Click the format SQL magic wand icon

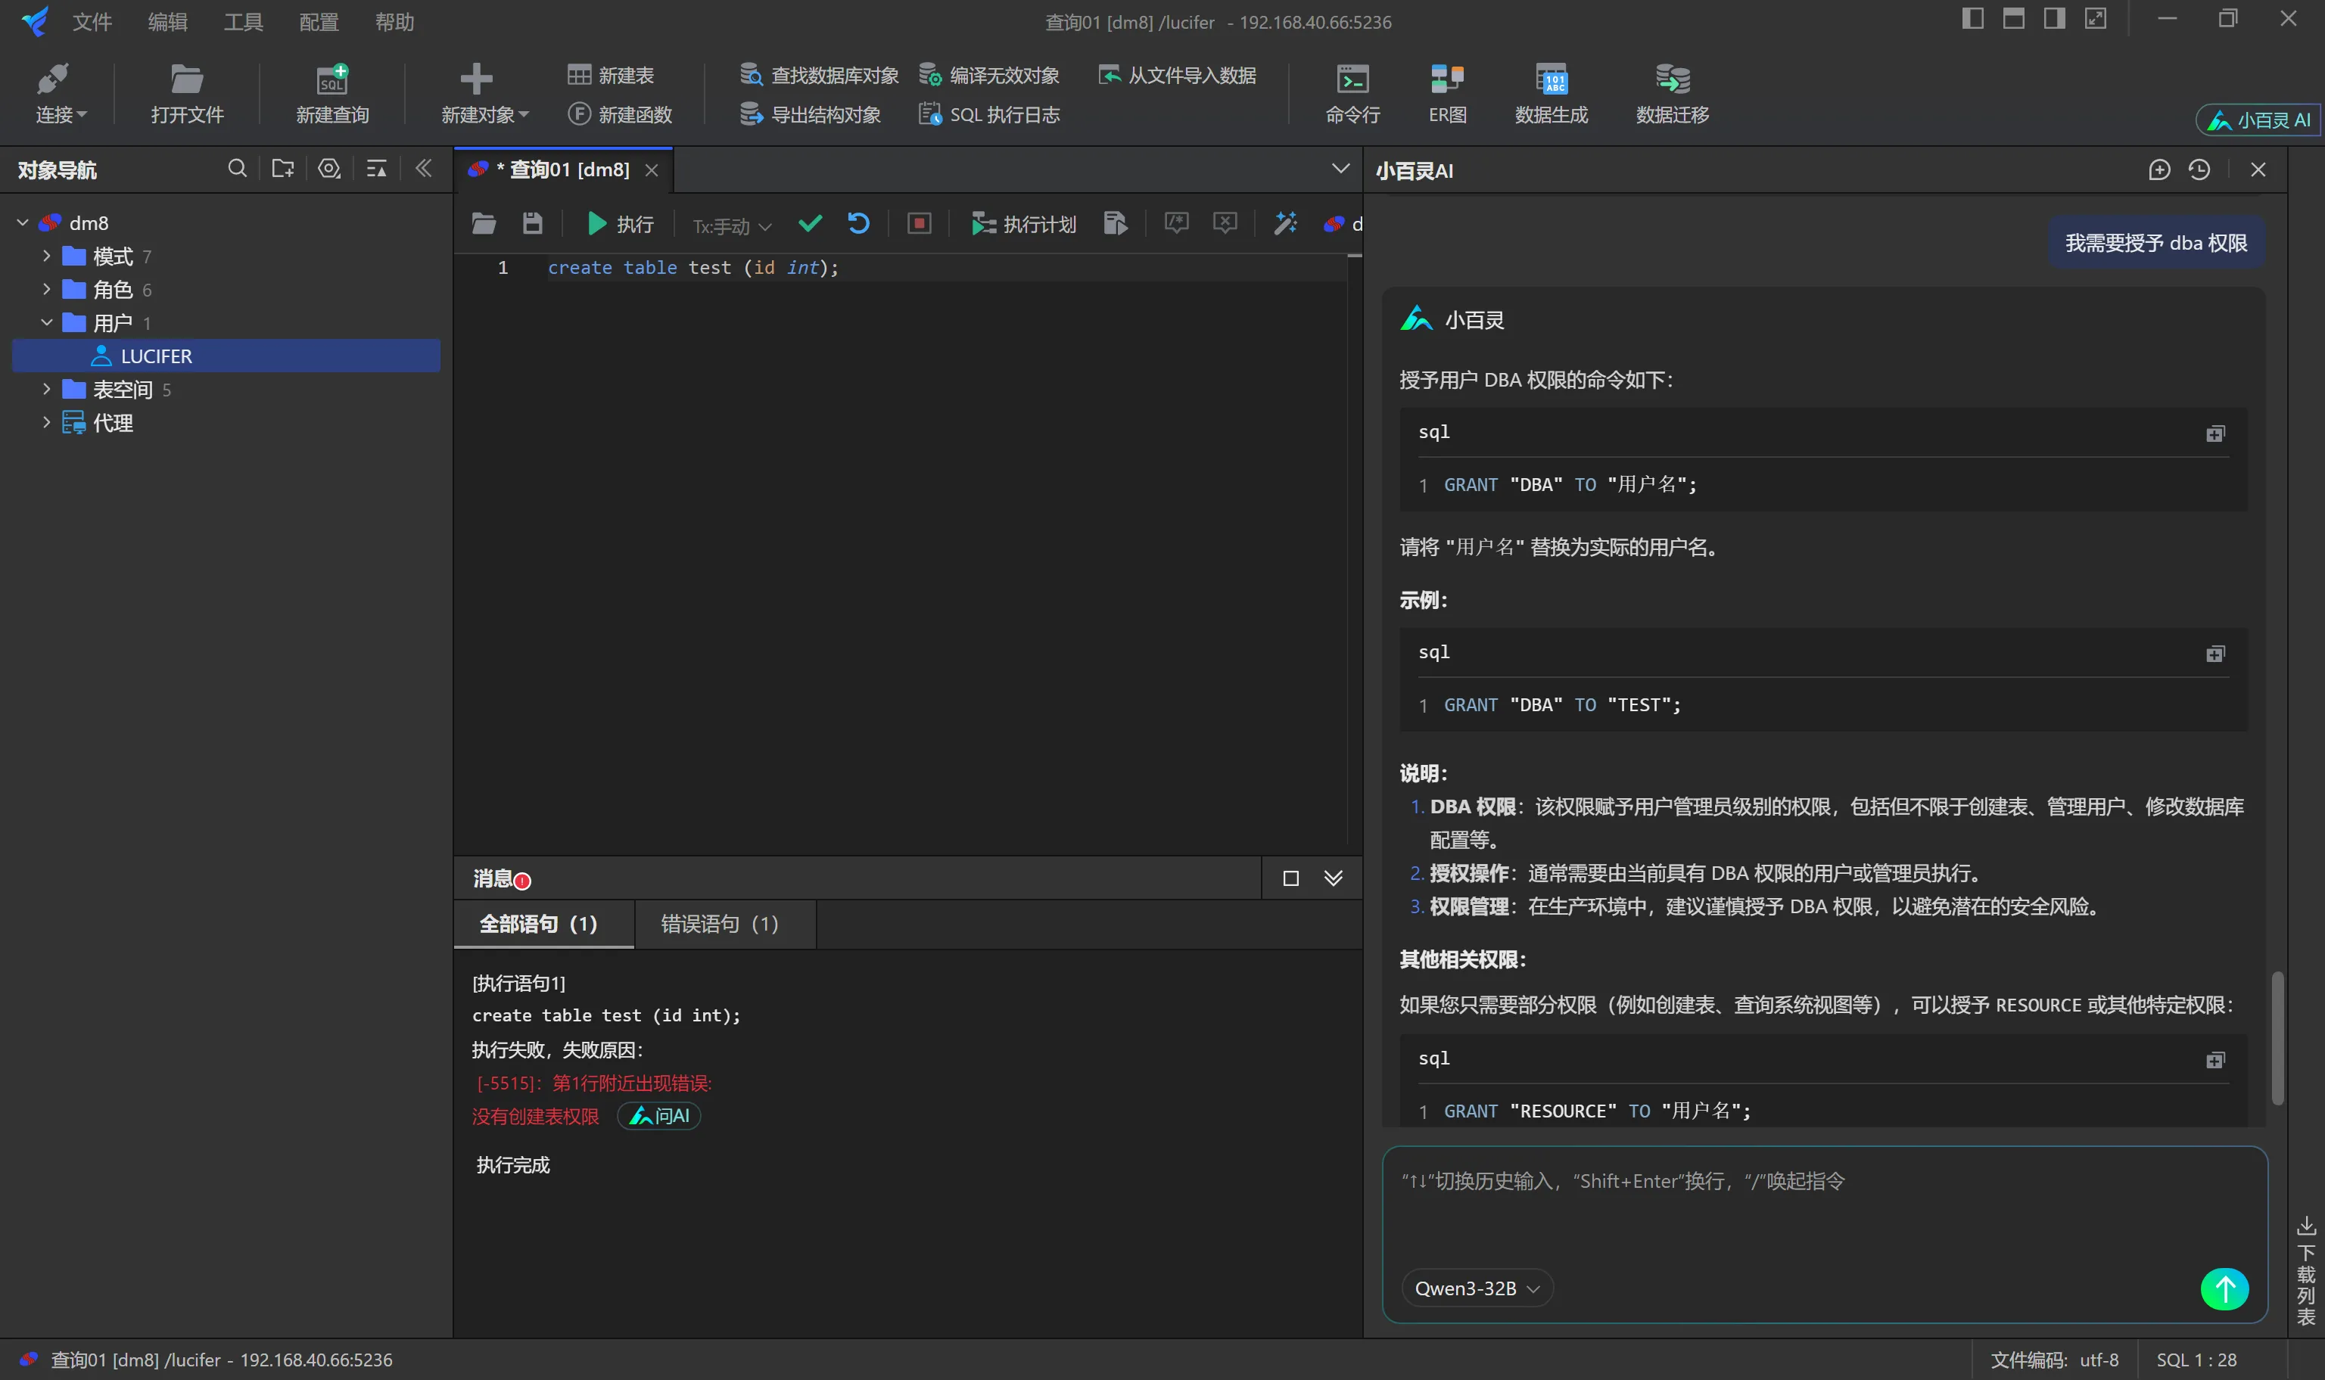[x=1285, y=224]
